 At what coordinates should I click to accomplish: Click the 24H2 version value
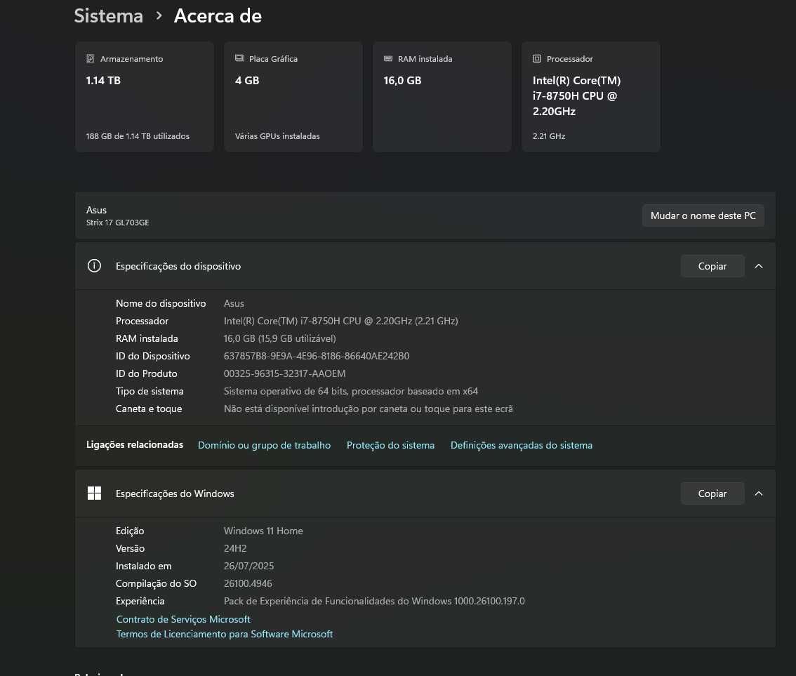[x=235, y=548]
